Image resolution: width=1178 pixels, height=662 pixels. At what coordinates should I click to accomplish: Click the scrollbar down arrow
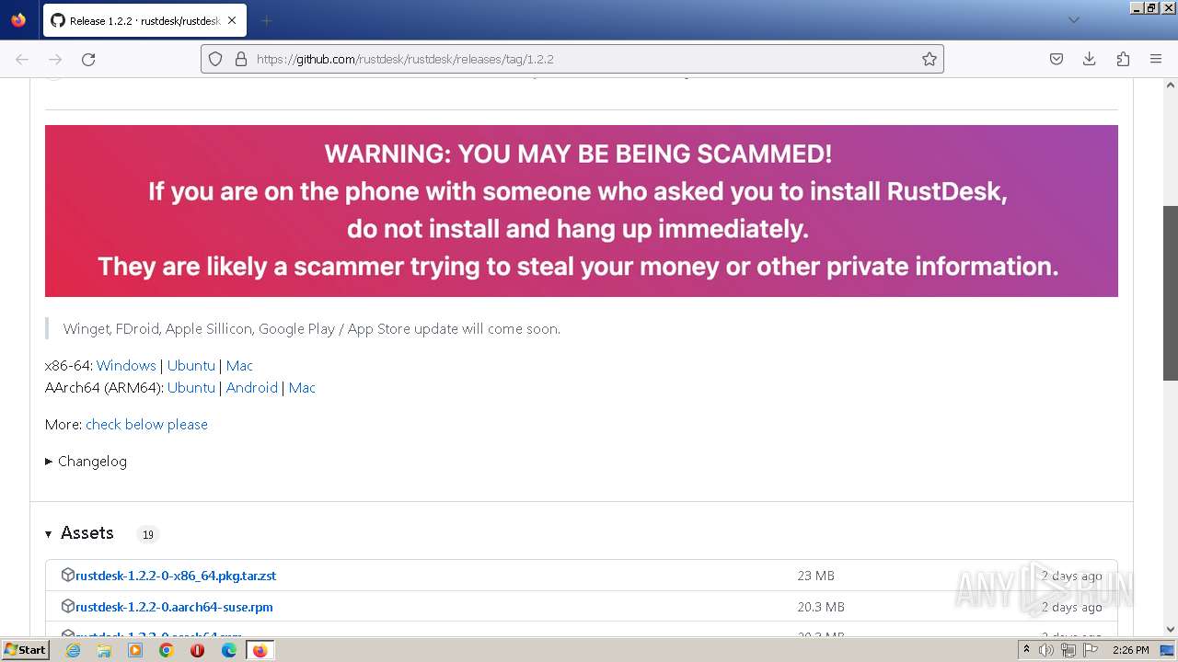pyautogui.click(x=1171, y=630)
